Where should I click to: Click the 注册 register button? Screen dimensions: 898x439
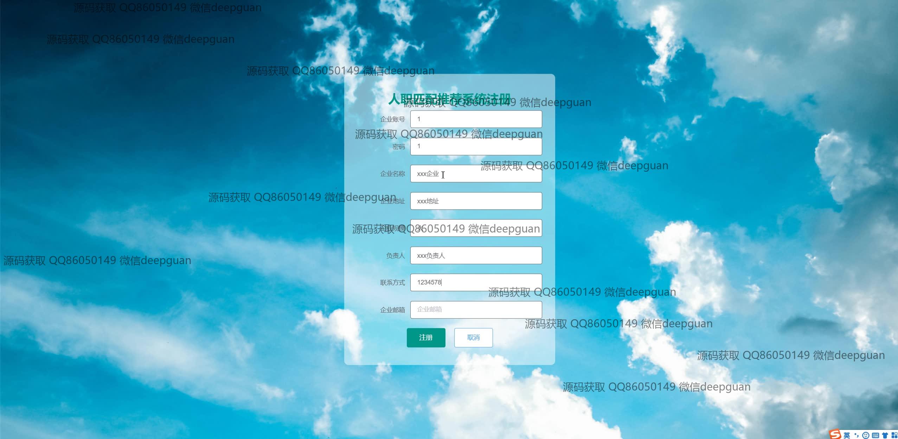coord(426,338)
